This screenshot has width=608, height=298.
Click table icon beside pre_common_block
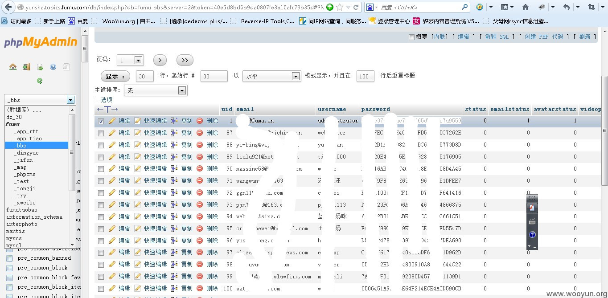(9, 268)
